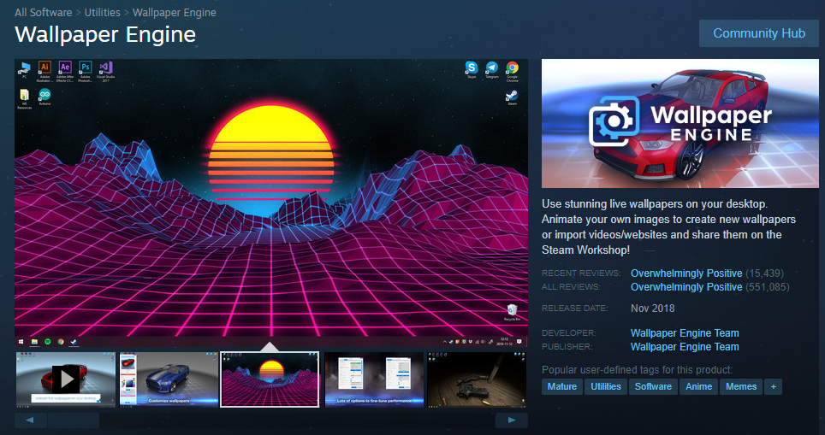This screenshot has height=435, width=825.
Task: Open the Utilities breadcrumb link
Action: 102,12
